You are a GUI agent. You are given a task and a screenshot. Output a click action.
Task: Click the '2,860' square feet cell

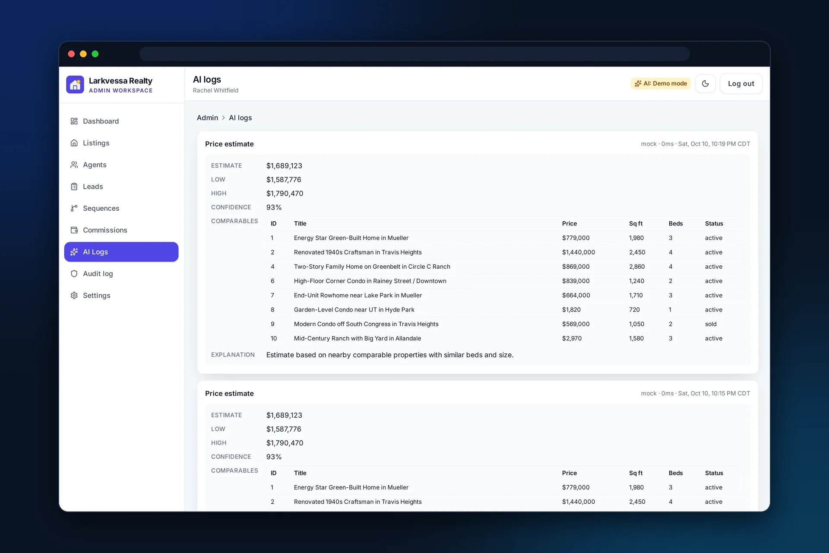click(x=637, y=267)
